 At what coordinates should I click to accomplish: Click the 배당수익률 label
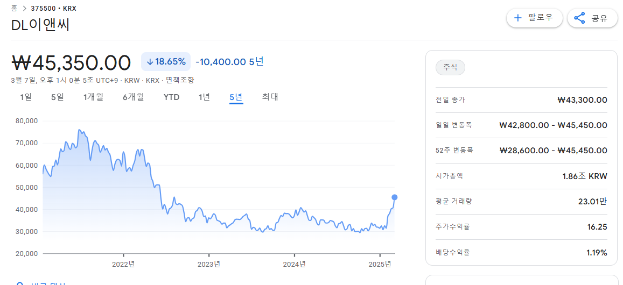[x=453, y=252]
